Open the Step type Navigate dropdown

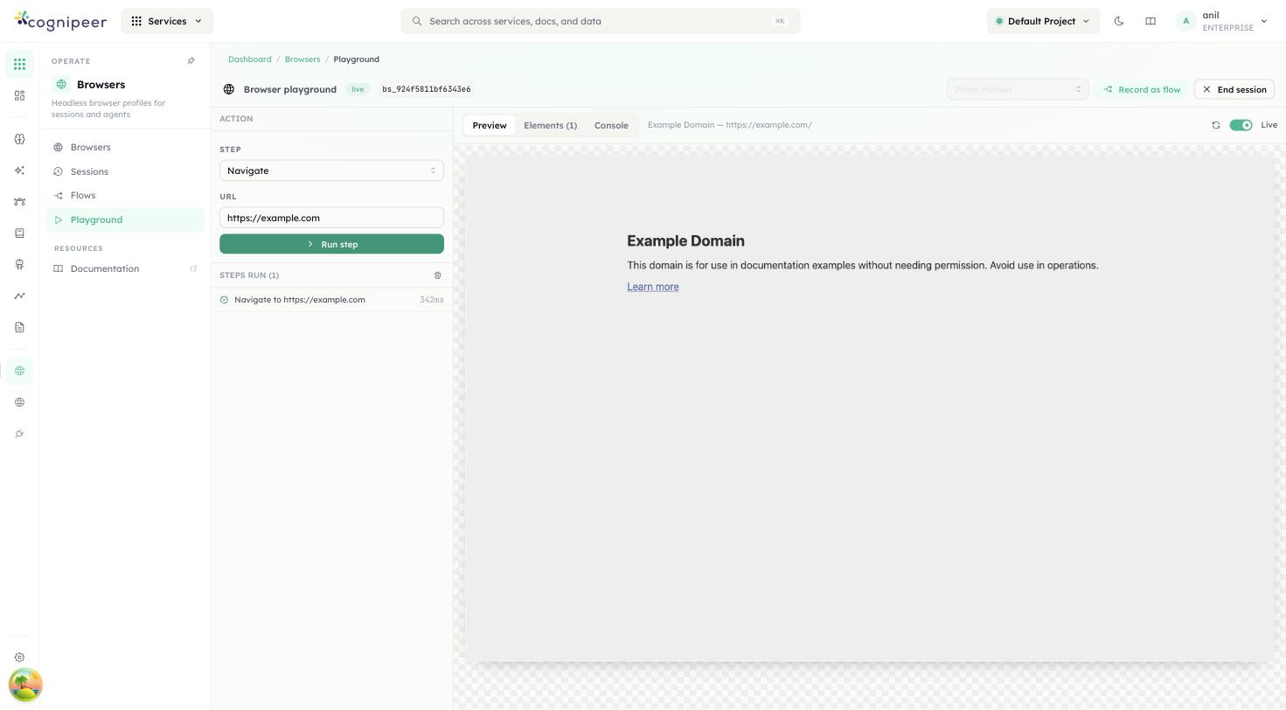[x=331, y=171]
